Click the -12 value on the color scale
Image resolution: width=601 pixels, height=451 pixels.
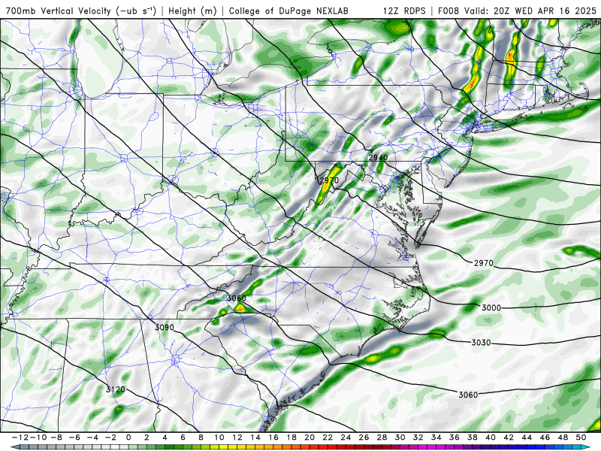coord(20,437)
